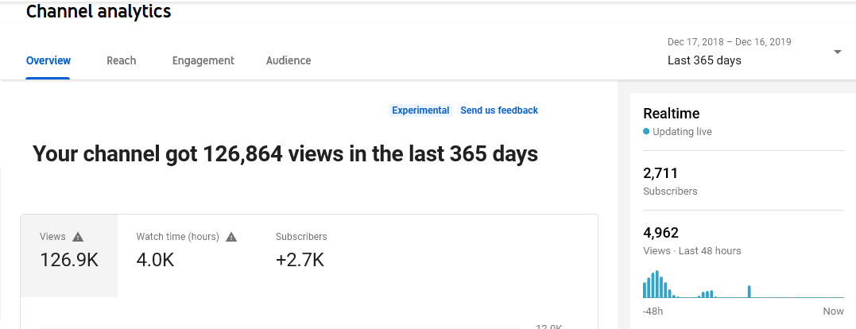Switch to the Overview tab
856x329 pixels.
[48, 60]
